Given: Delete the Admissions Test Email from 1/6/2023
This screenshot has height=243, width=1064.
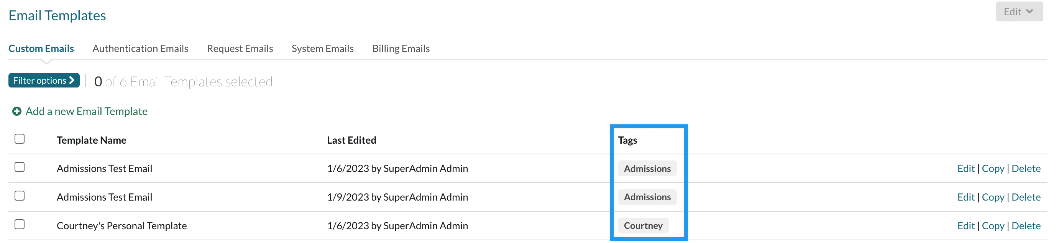Looking at the screenshot, I should [x=1026, y=168].
